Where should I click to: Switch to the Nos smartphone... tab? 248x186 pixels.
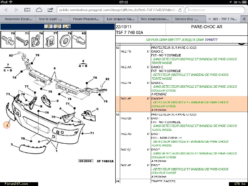(155, 19)
